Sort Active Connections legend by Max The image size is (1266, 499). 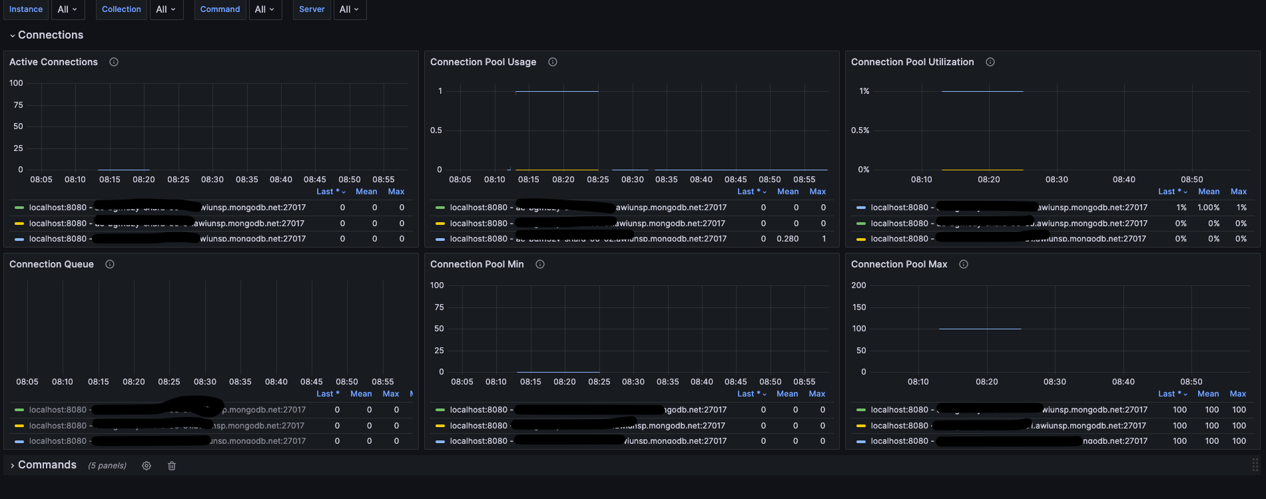pyautogui.click(x=396, y=192)
